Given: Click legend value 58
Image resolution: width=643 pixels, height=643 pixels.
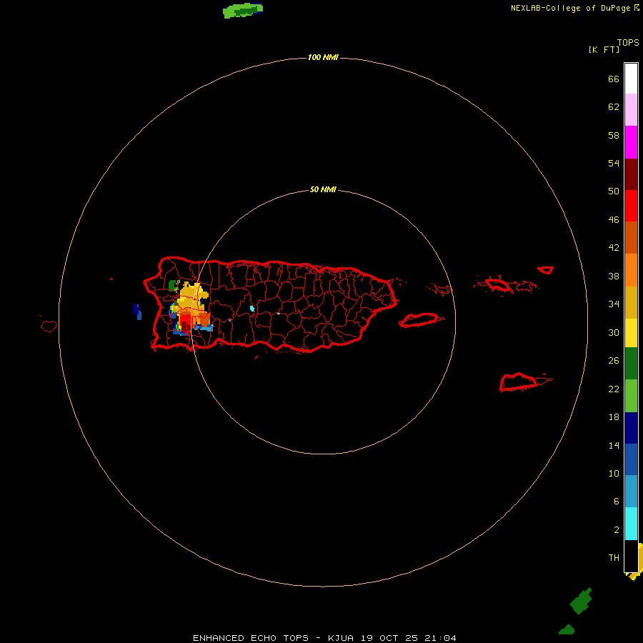Looking at the screenshot, I should coord(614,135).
